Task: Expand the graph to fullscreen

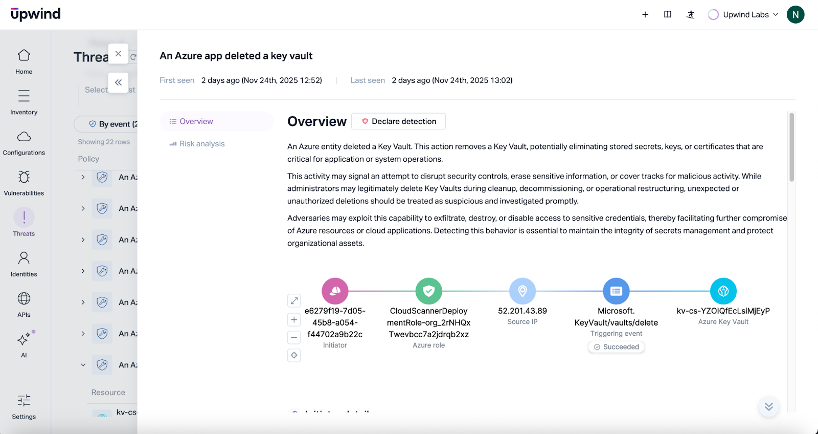Action: [x=294, y=301]
